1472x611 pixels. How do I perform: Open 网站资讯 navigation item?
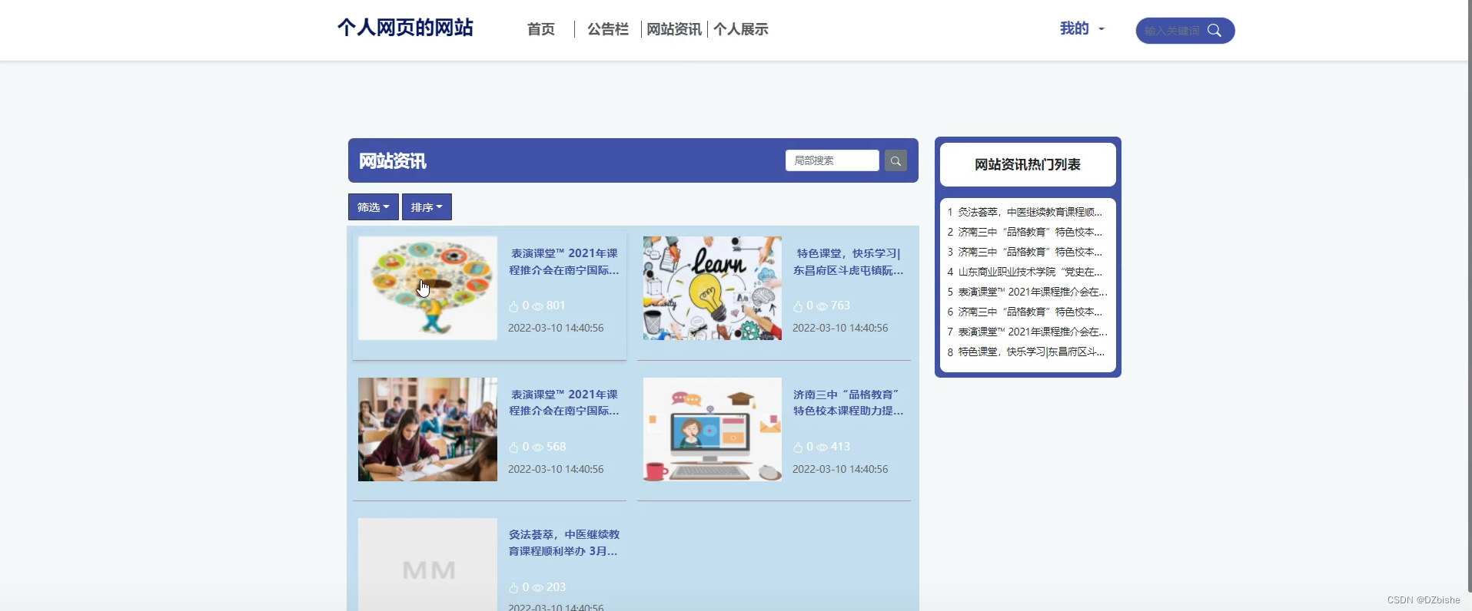pyautogui.click(x=674, y=29)
